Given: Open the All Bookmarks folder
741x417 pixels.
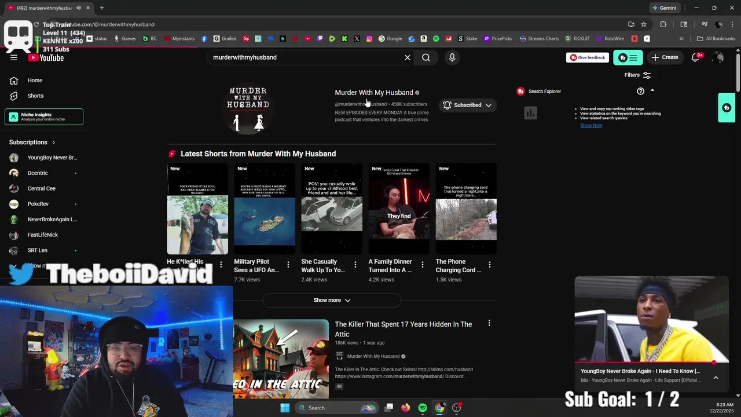Looking at the screenshot, I should click(716, 39).
